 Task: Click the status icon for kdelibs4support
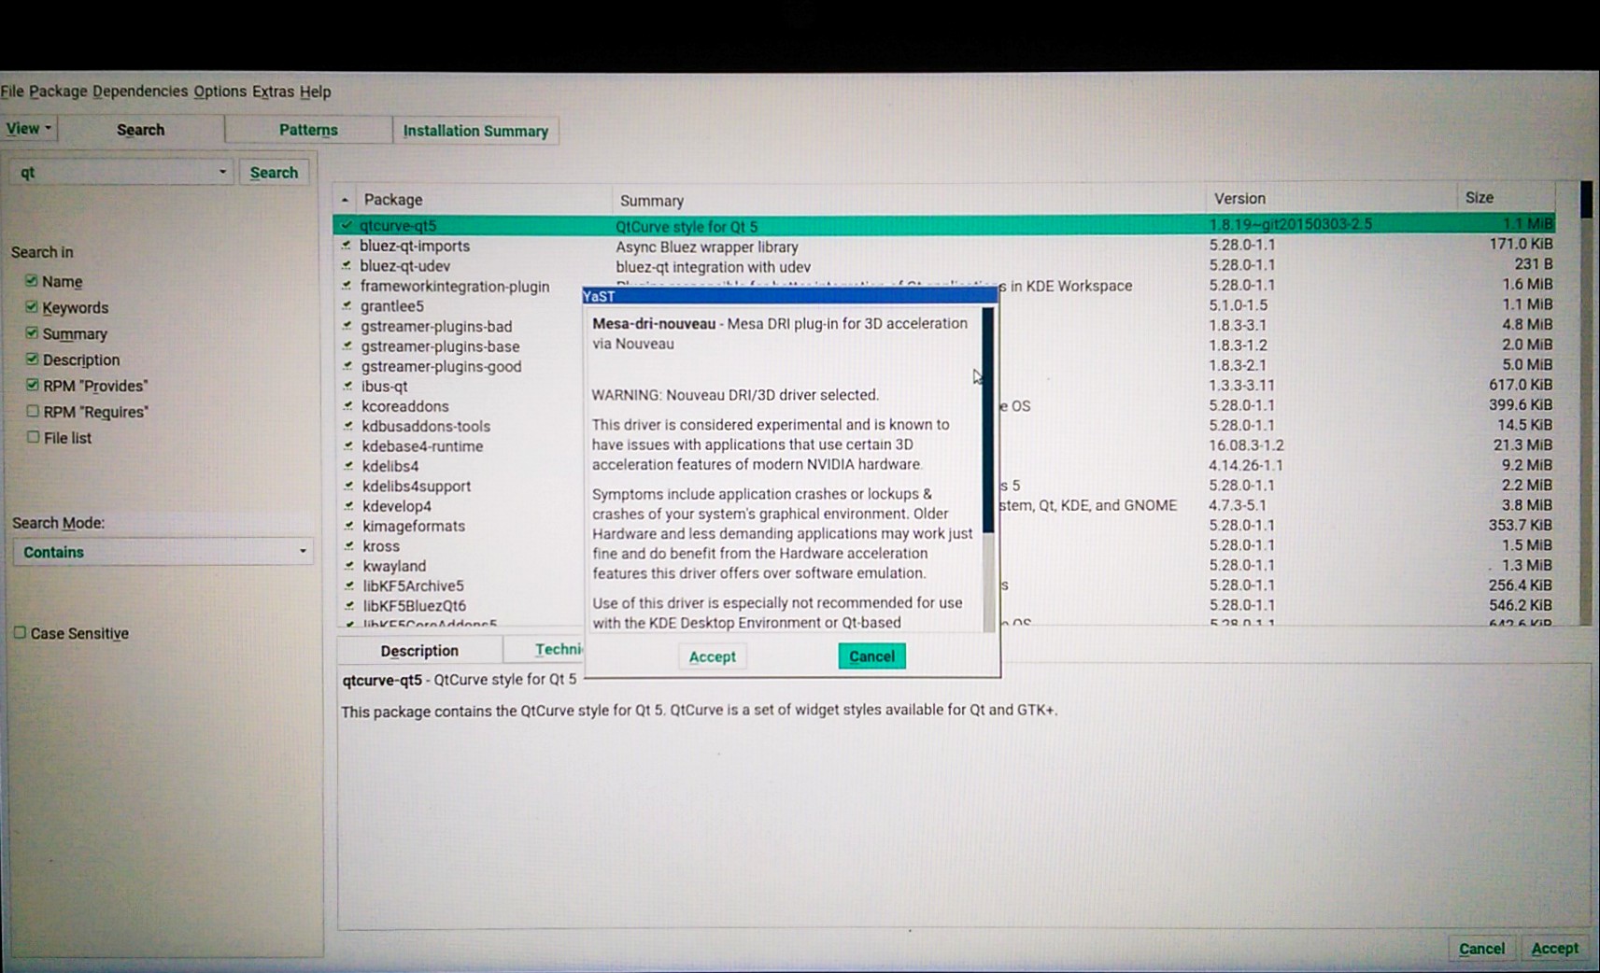pos(348,486)
